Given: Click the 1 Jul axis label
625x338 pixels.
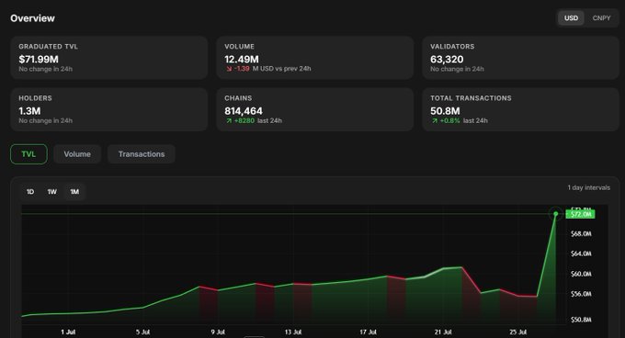Looking at the screenshot, I should click(68, 332).
